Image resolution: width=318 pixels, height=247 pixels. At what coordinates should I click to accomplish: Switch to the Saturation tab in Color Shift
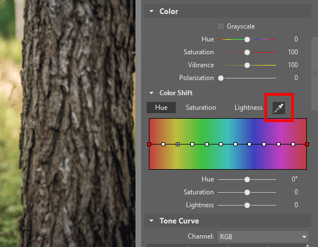(x=201, y=108)
